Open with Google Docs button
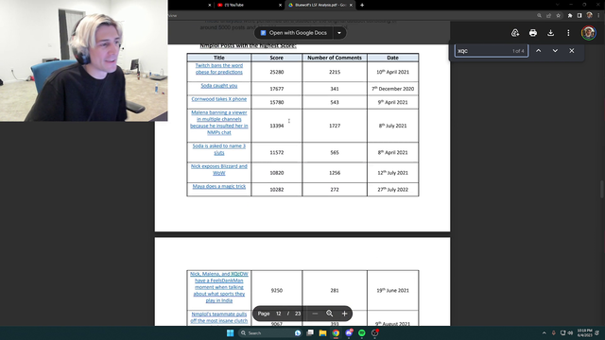 (x=294, y=33)
